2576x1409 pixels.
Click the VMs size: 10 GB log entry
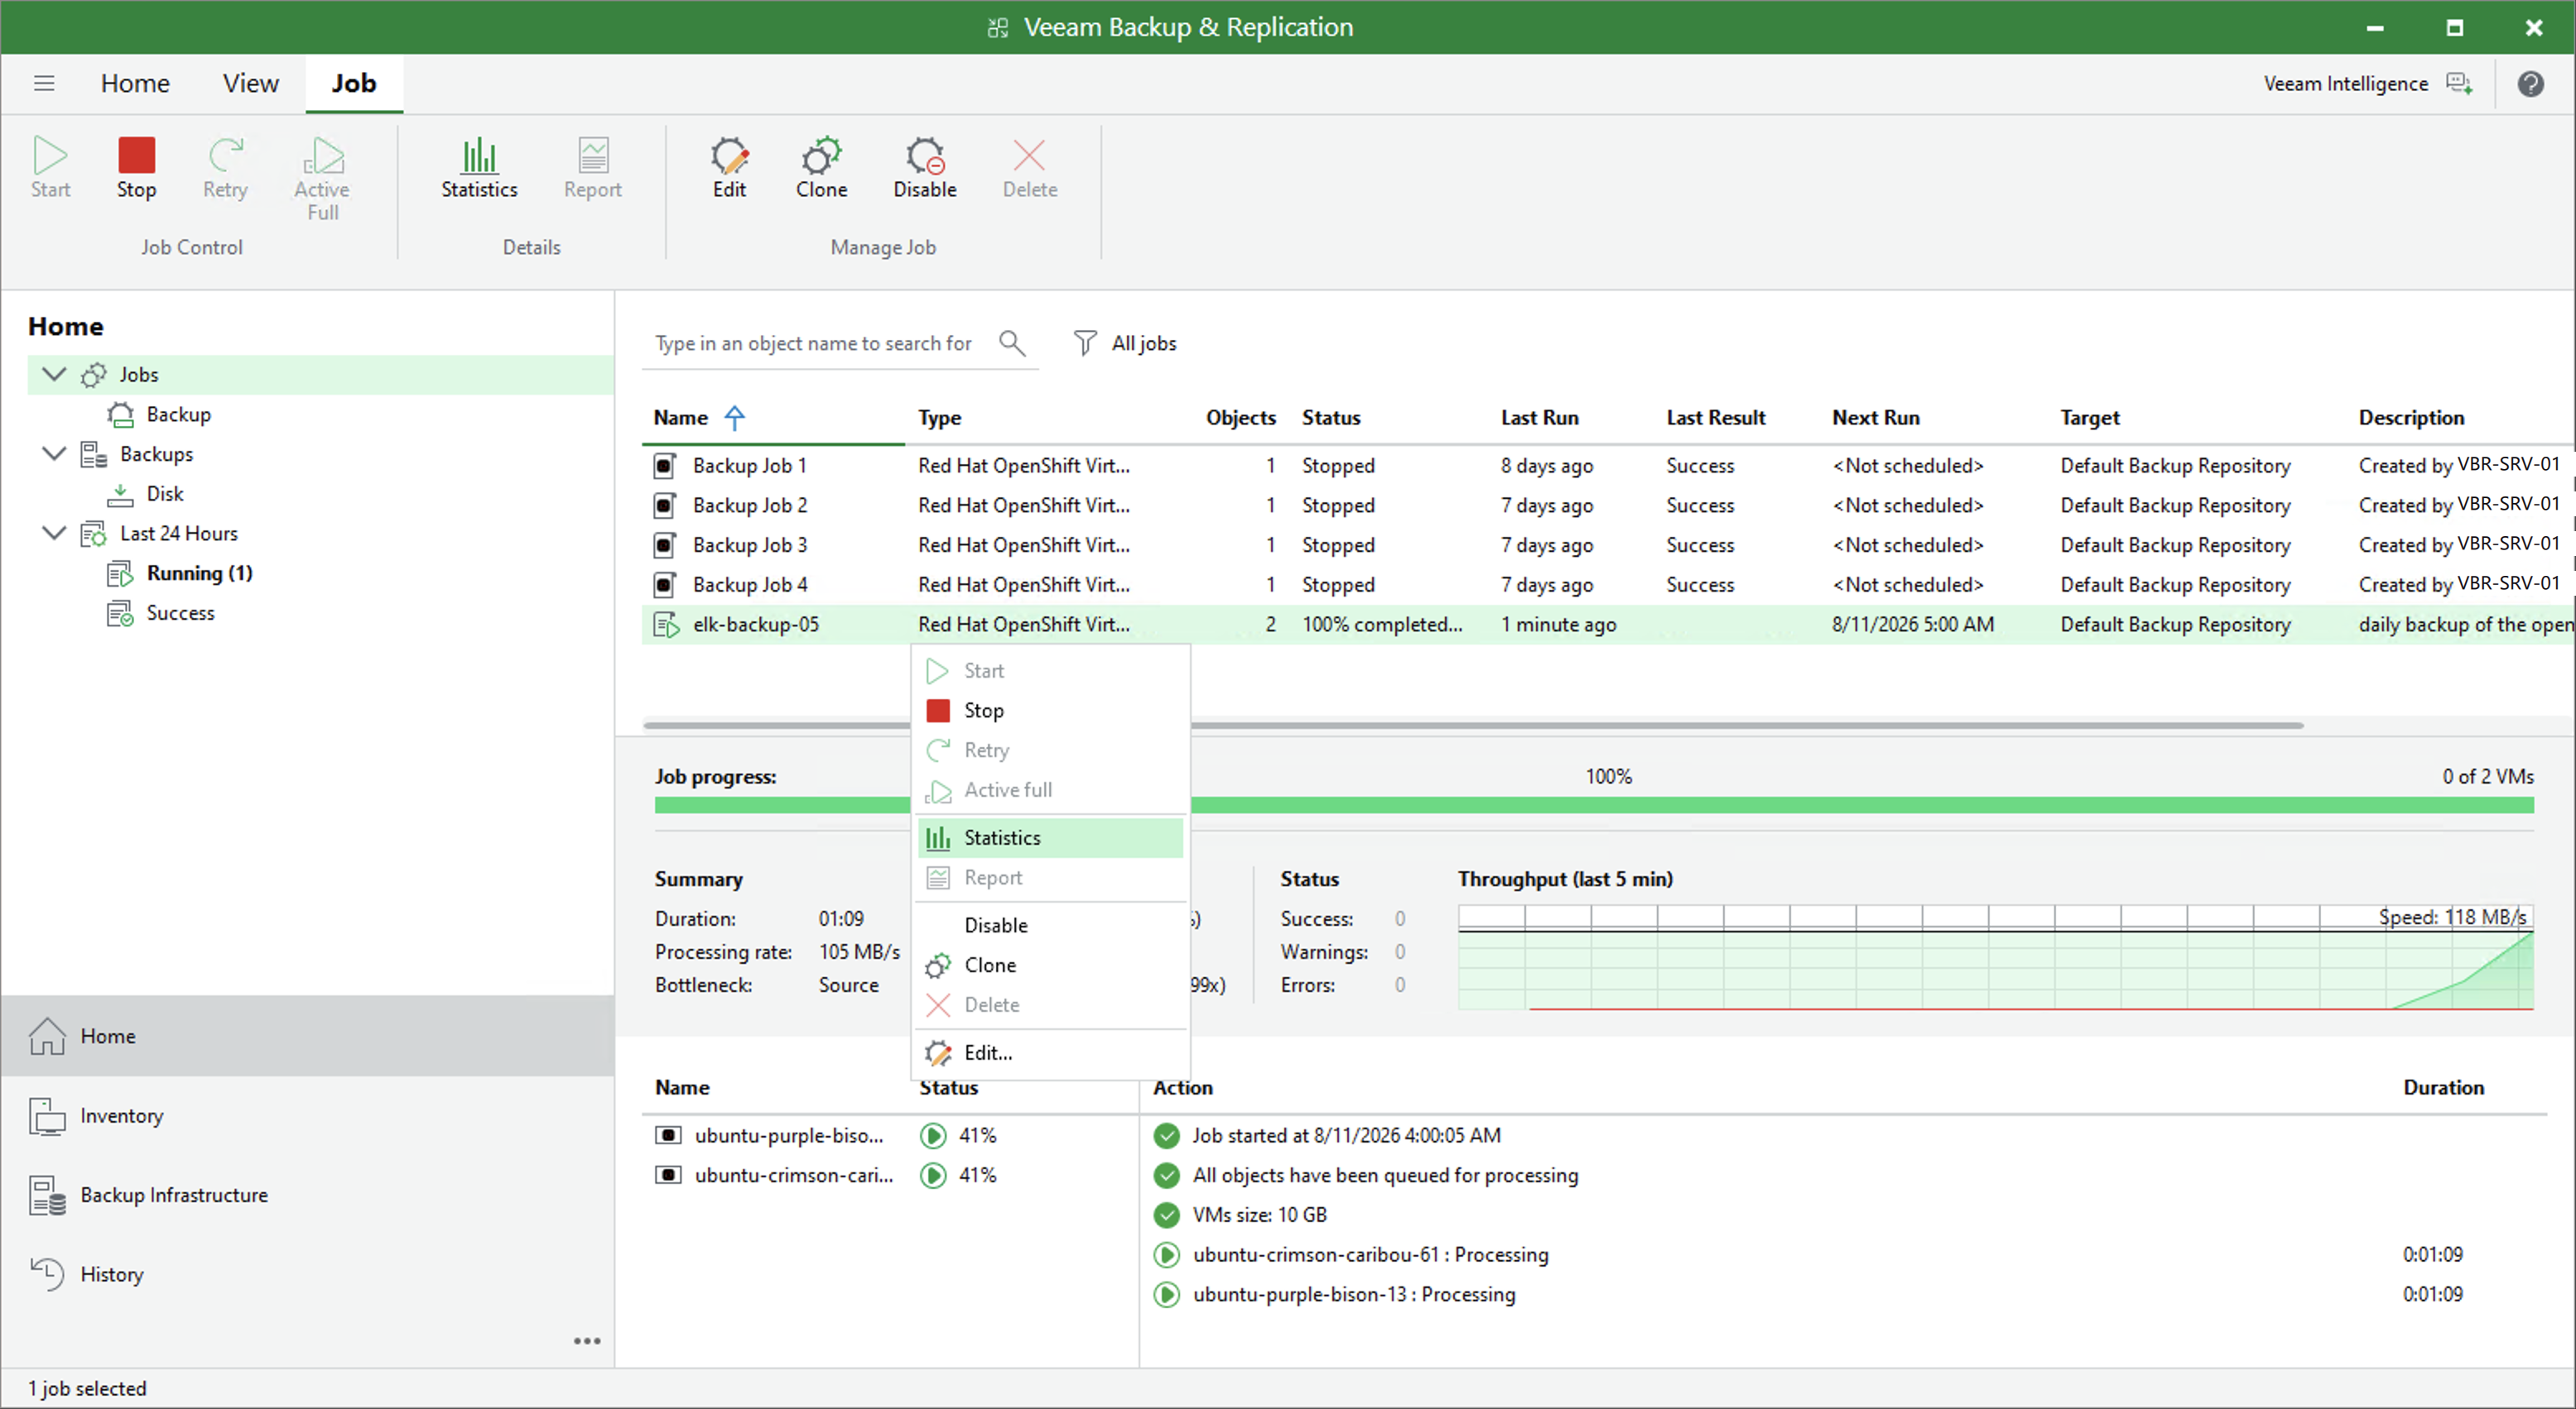click(x=1259, y=1215)
